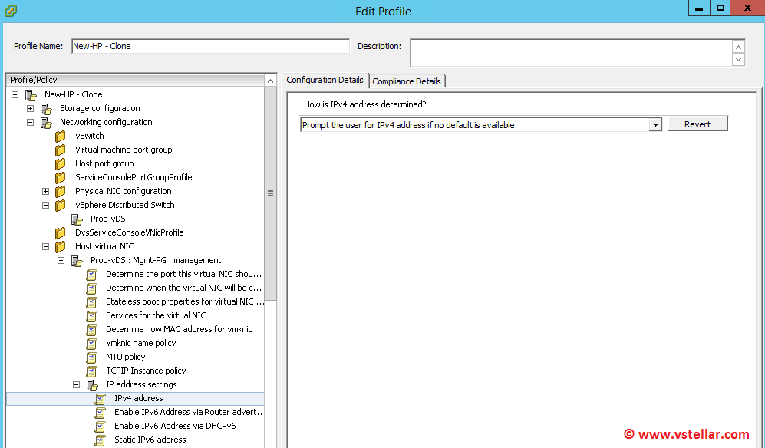Viewport: 765px width, 448px height.
Task: Switch to the Compliance Details tab
Action: click(x=406, y=81)
